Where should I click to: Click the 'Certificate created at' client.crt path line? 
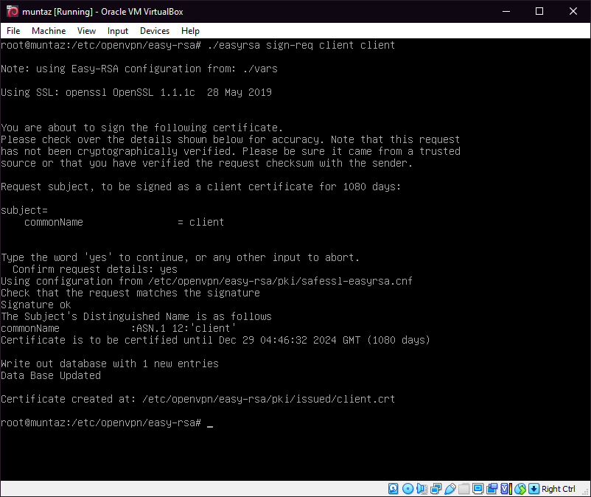point(198,399)
